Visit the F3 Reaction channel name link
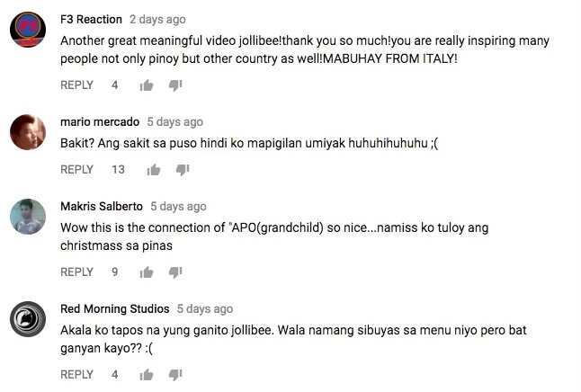581x392 pixels. click(91, 19)
